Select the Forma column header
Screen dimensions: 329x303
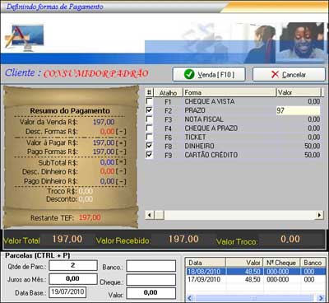coord(229,93)
